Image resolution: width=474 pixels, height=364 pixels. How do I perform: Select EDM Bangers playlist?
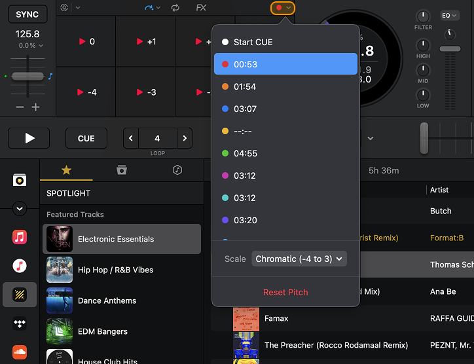tap(122, 331)
